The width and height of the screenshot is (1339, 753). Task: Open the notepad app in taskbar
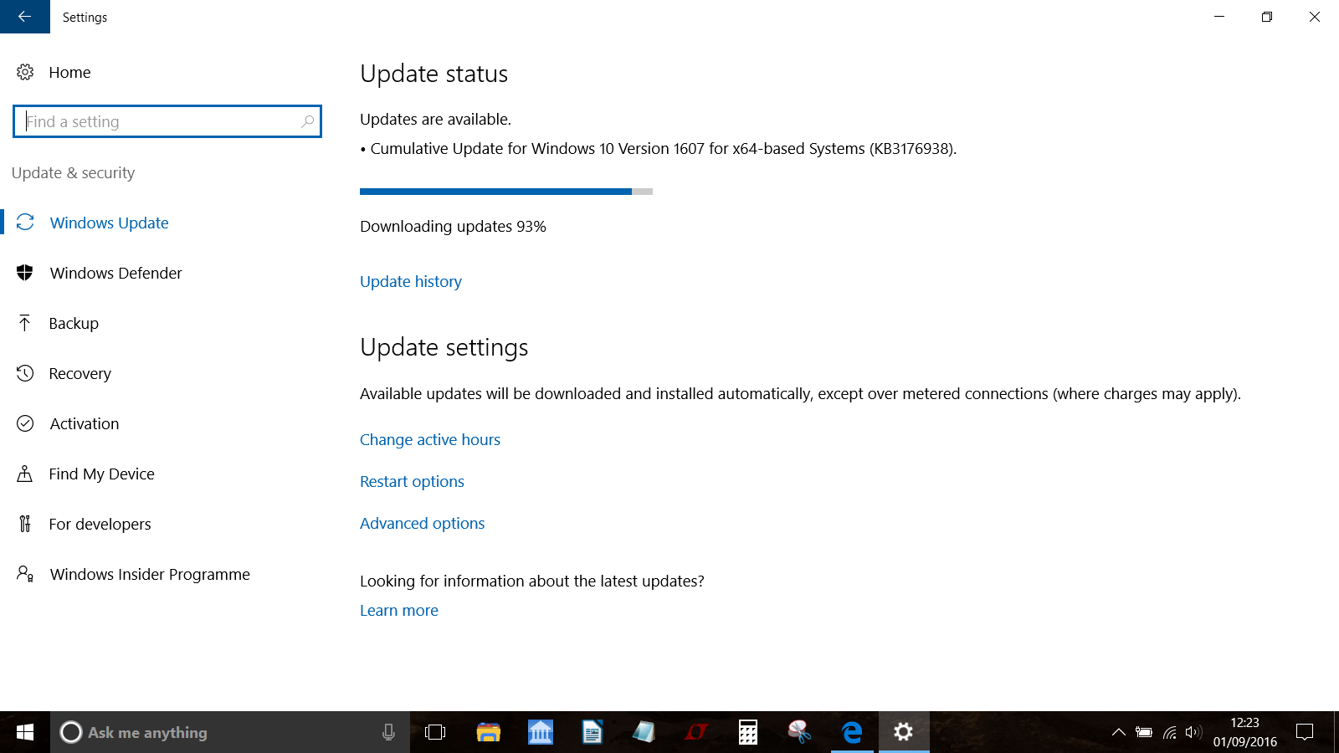[x=644, y=732]
